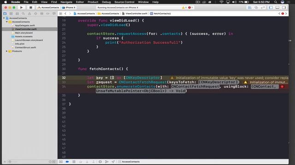Click the warning triangle on line 33
The height and width of the screenshot is (165, 295).
245,82
